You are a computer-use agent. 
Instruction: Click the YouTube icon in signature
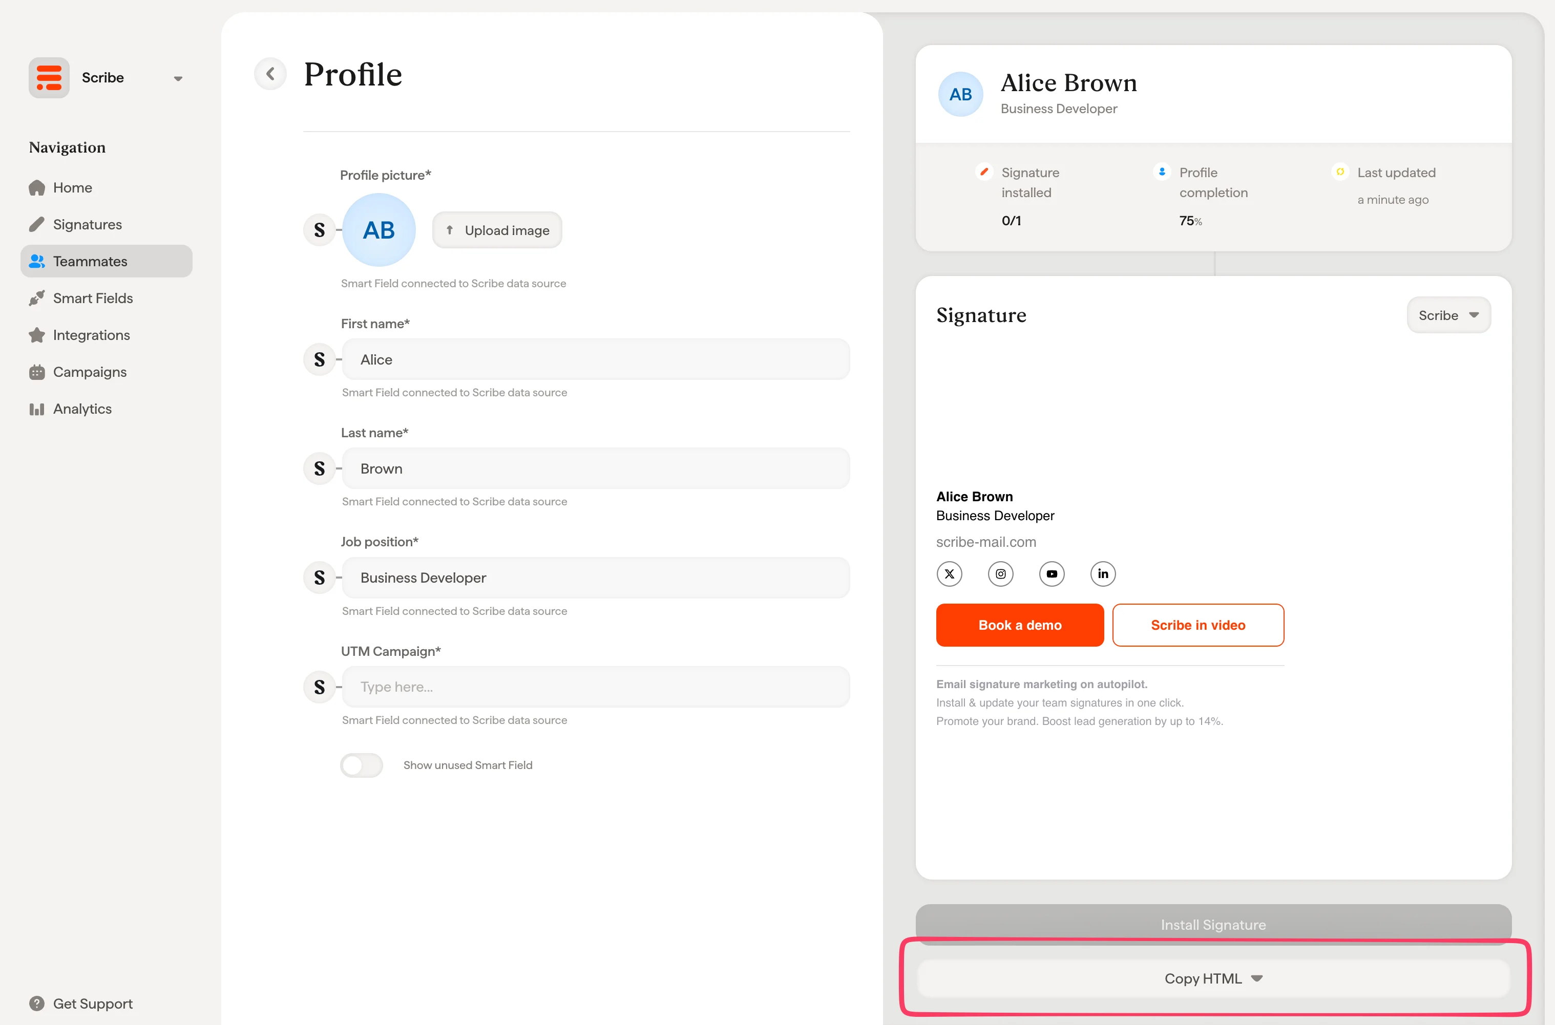coord(1052,574)
